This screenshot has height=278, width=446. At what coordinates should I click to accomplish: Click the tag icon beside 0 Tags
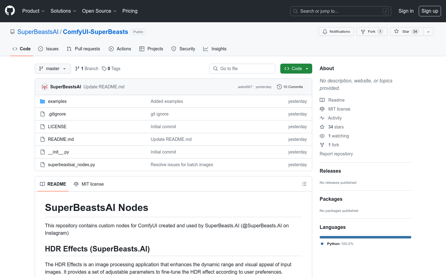tap(104, 69)
